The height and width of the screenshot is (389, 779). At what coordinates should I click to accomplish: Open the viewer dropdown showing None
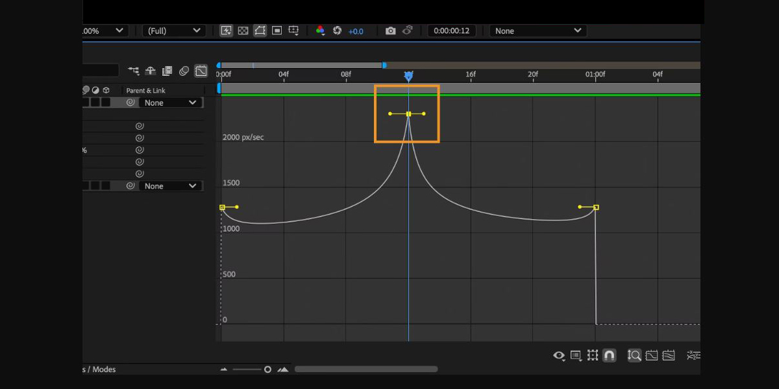point(538,30)
